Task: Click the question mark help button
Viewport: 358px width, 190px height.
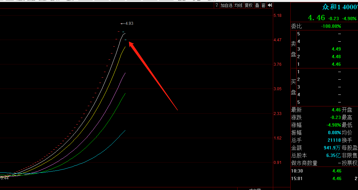Action: click(x=217, y=5)
